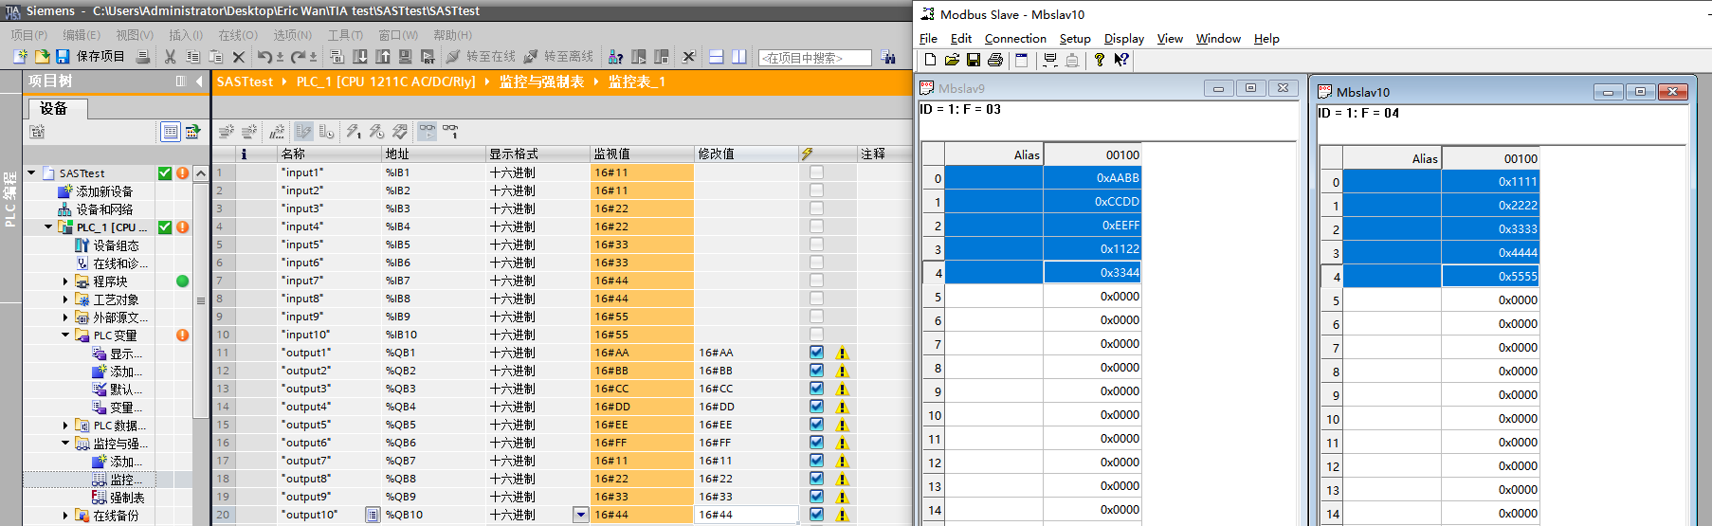
Task: Click split editor vertically icon
Action: tap(739, 57)
